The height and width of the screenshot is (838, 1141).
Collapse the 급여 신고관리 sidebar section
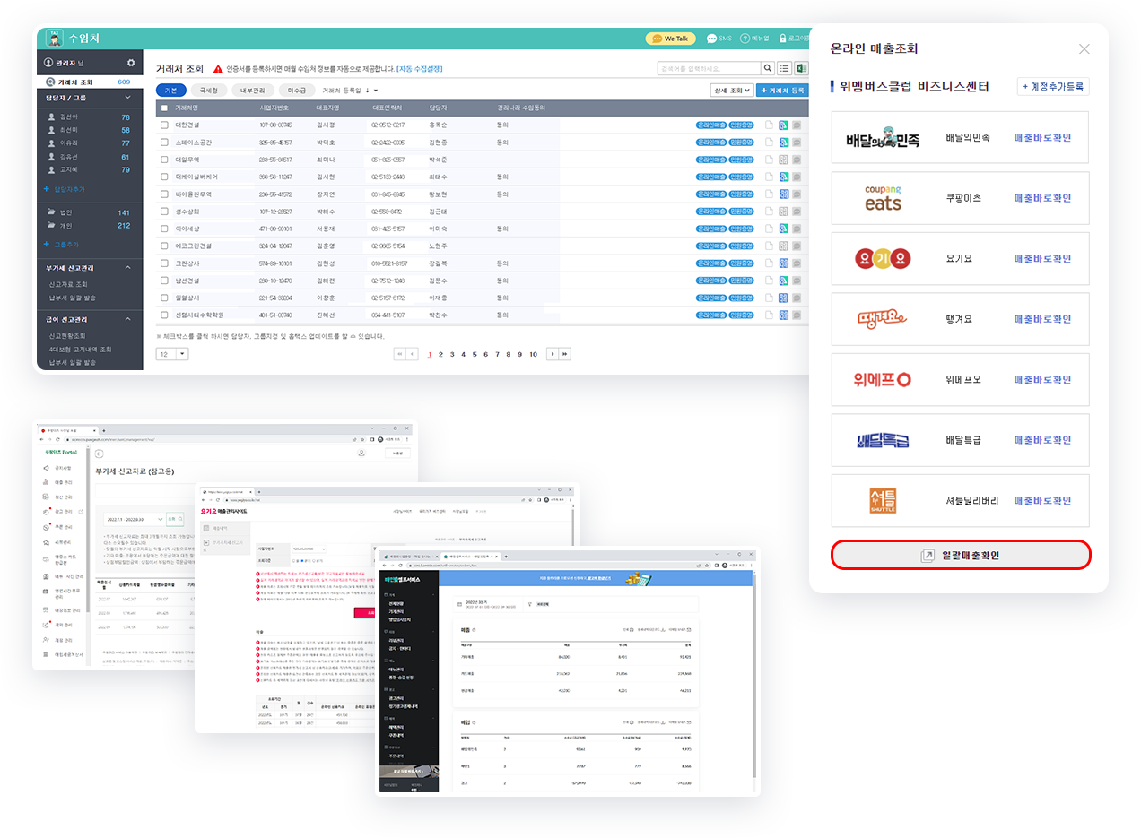[x=127, y=319]
